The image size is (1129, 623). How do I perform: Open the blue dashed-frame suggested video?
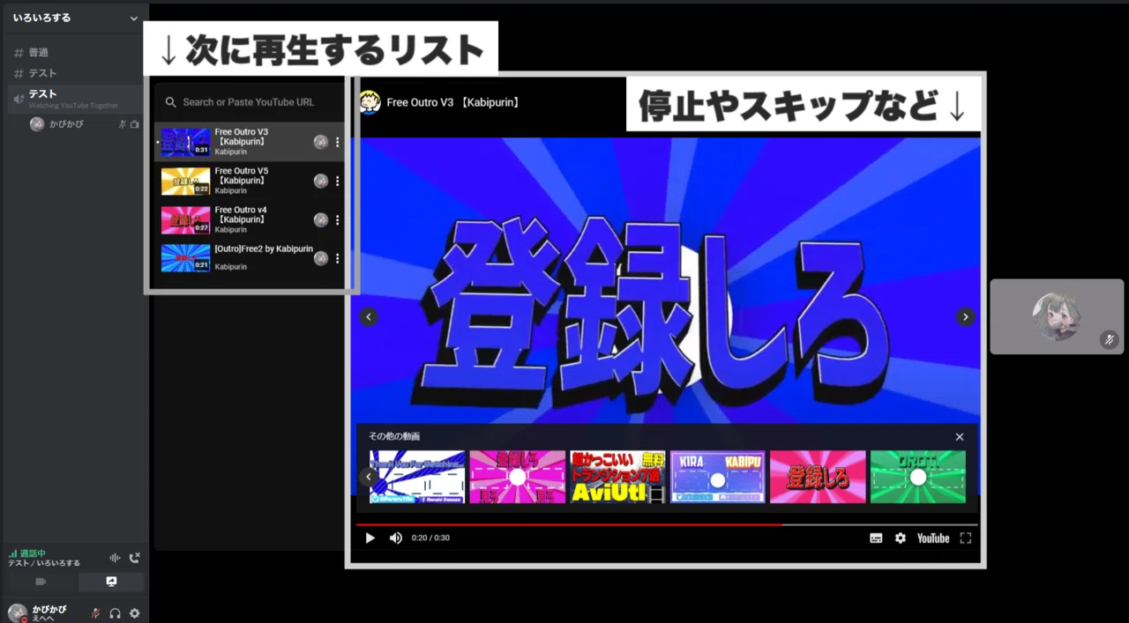417,477
